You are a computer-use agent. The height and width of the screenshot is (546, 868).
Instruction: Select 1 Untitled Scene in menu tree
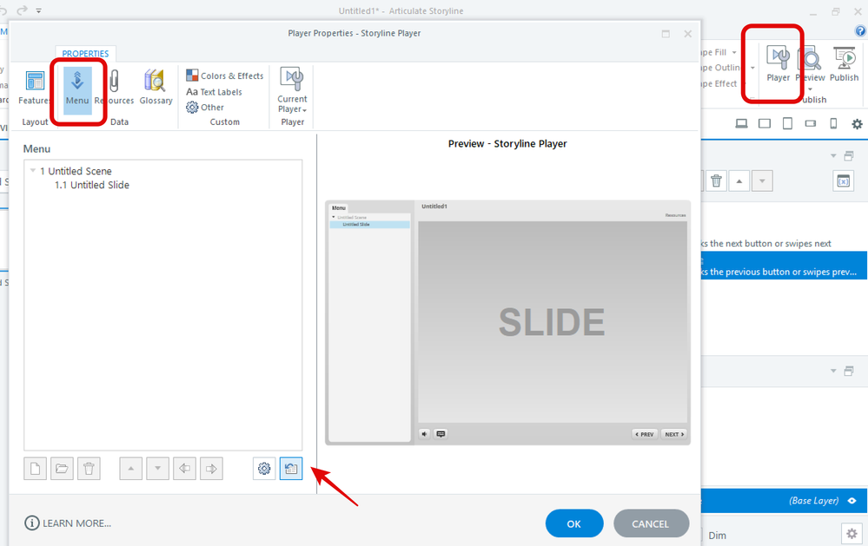76,171
